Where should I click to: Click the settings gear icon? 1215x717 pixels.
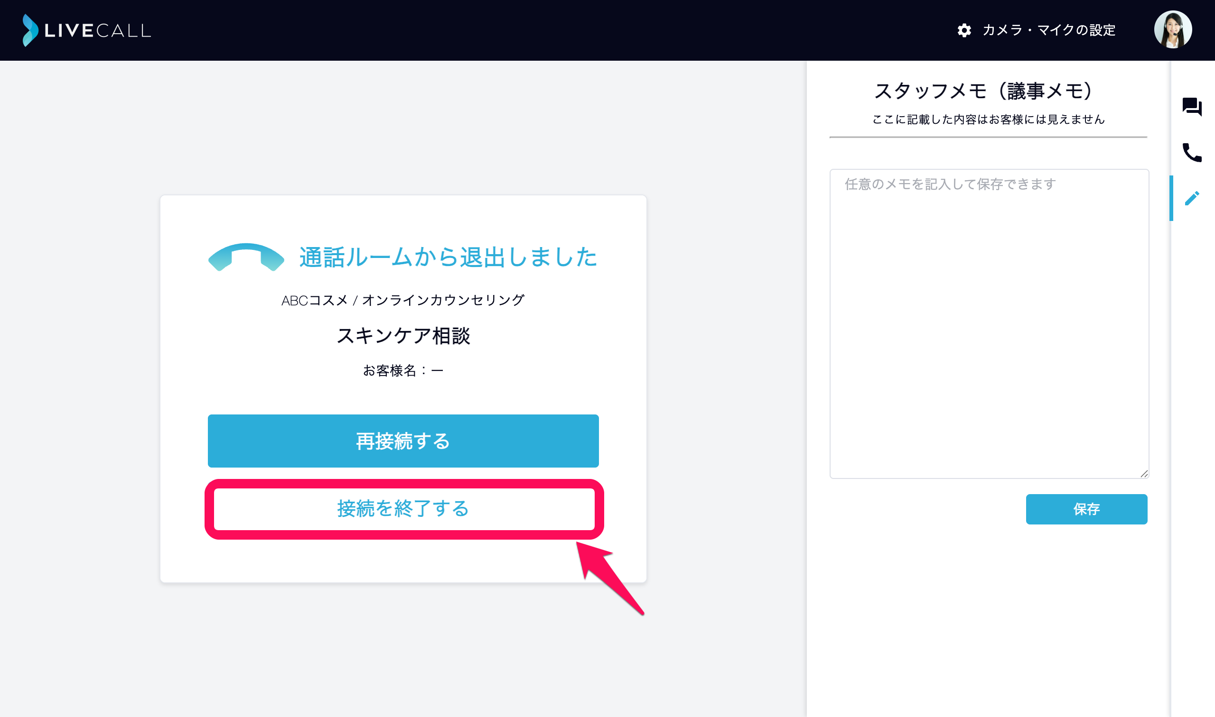[x=964, y=30]
